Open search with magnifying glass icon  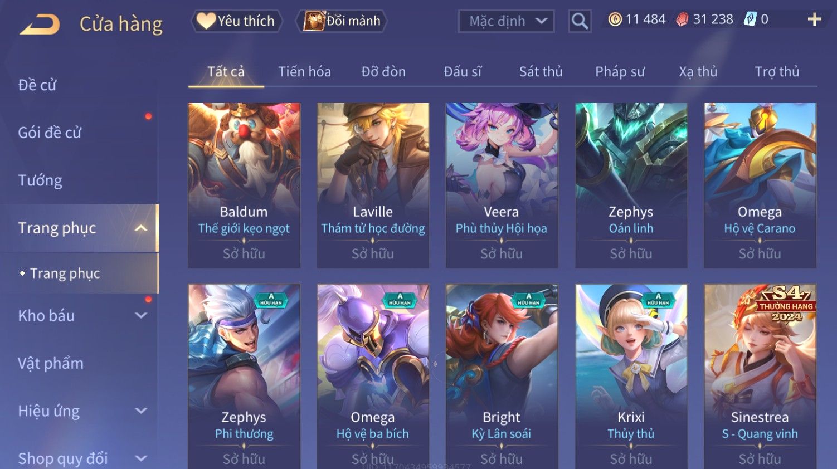580,21
